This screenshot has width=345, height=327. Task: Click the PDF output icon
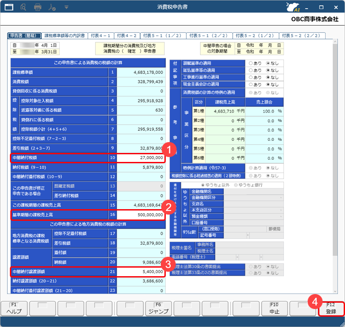pos(52,7)
